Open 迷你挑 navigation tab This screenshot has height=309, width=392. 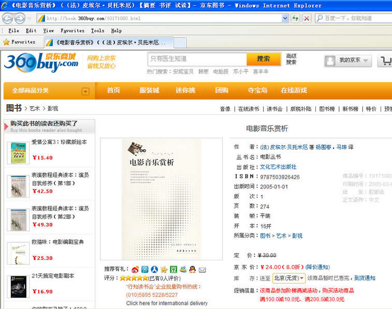[x=185, y=91]
